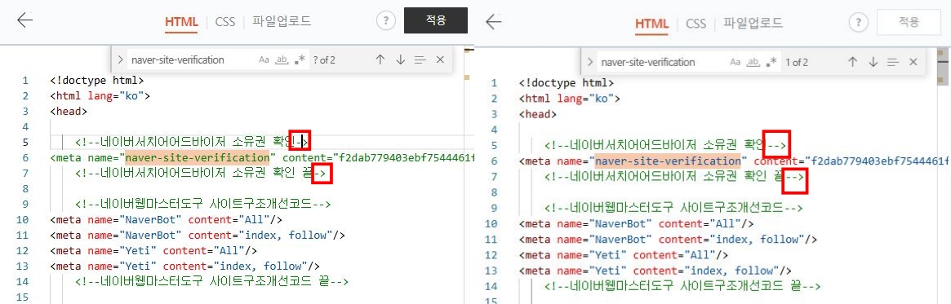Toggle regex search in right find bar
The image size is (951, 304).
tap(771, 62)
